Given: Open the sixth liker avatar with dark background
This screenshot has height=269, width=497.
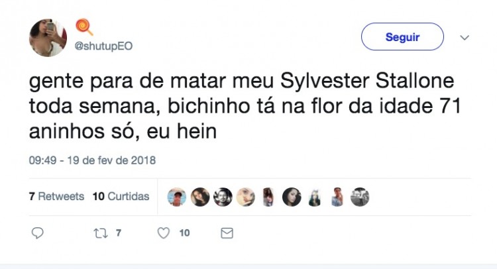Looking at the screenshot, I should tap(292, 197).
